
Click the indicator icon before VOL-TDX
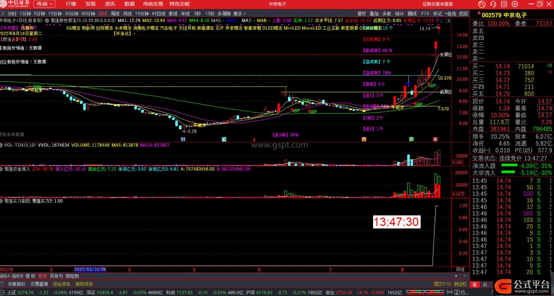coord(2,145)
